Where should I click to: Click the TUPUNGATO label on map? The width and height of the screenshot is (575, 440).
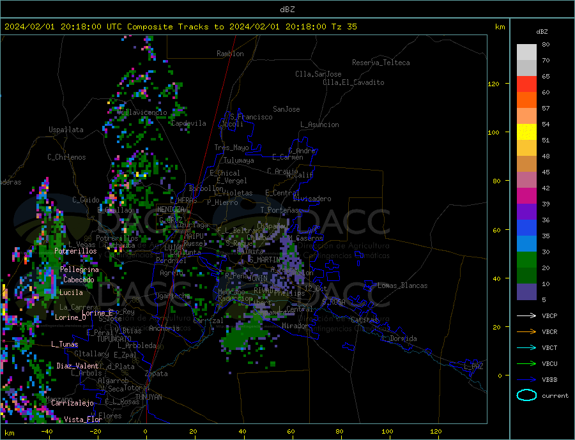pos(114,339)
